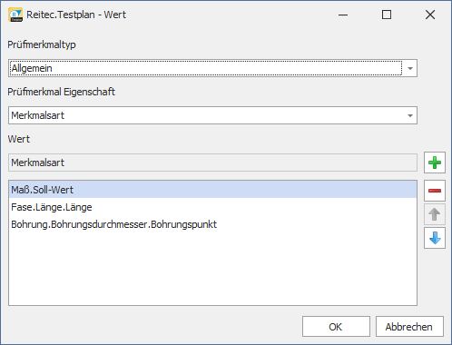Close the Wert dialog window
452x345 pixels.
click(x=430, y=15)
